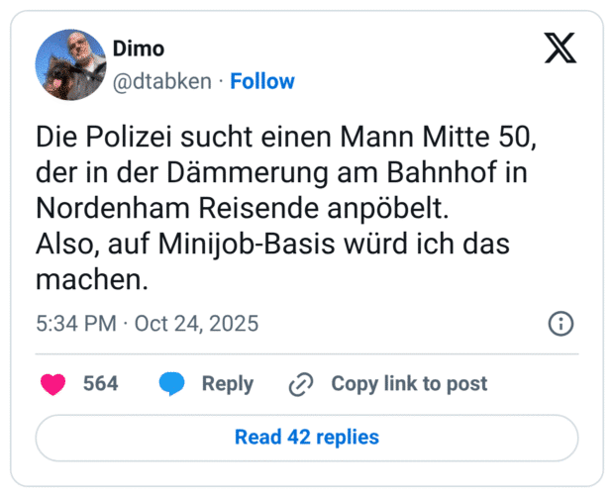Open Read 42 replies button
This screenshot has width=614, height=497.
point(307,437)
